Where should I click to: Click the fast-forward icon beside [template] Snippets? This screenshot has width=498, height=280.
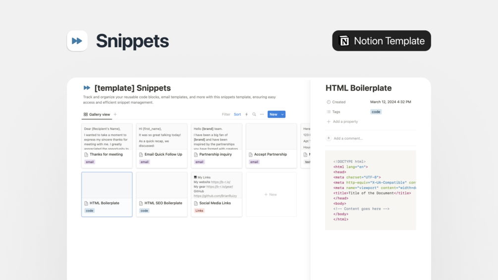click(x=87, y=88)
